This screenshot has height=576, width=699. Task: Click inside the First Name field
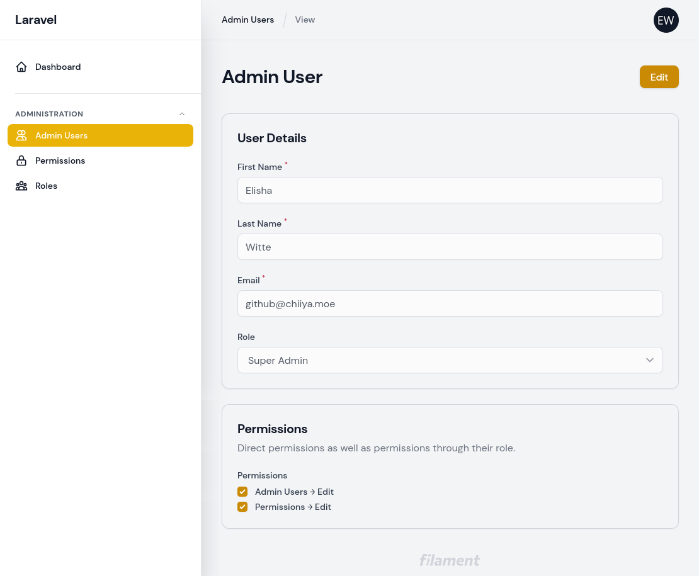450,190
